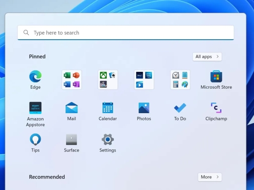Click the 'Recommended' heading

coord(47,177)
